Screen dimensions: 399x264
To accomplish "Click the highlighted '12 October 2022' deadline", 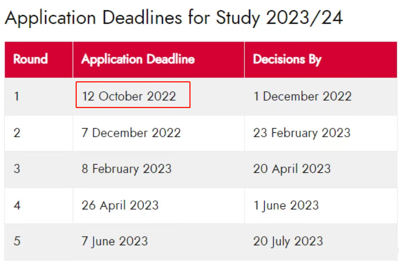I will tap(129, 96).
